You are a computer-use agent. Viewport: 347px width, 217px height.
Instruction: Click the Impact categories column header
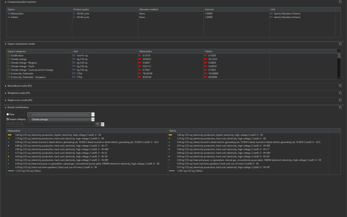[39, 51]
